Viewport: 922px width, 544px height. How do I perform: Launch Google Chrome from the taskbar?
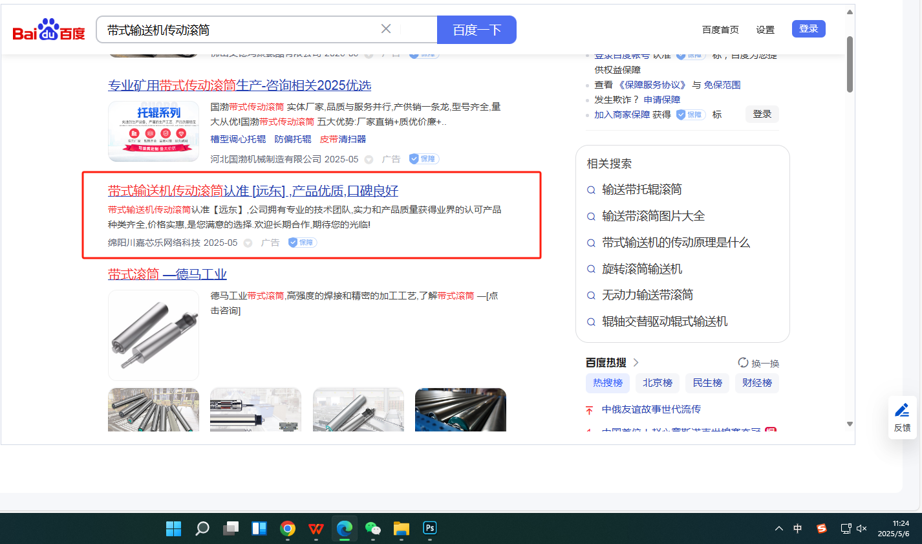pos(288,528)
